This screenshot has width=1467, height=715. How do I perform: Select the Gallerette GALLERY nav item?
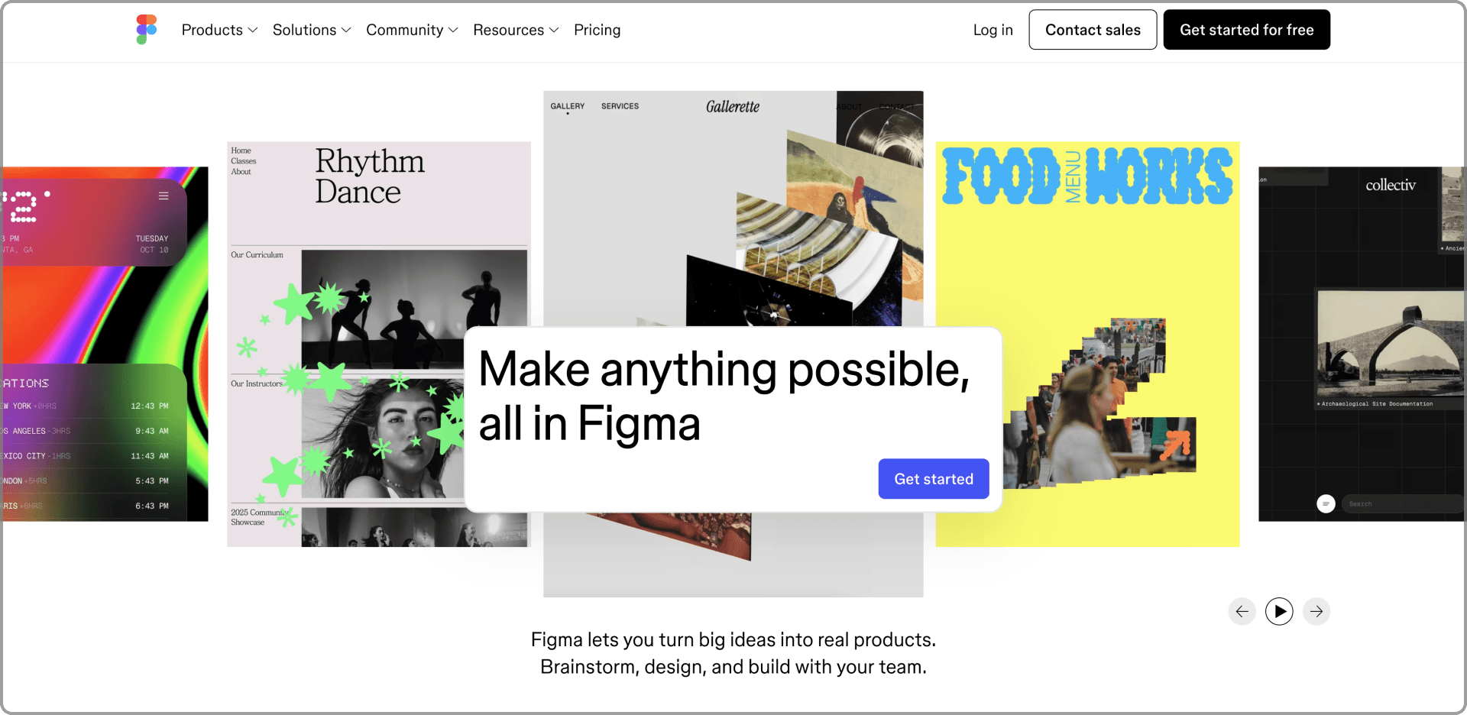567,106
